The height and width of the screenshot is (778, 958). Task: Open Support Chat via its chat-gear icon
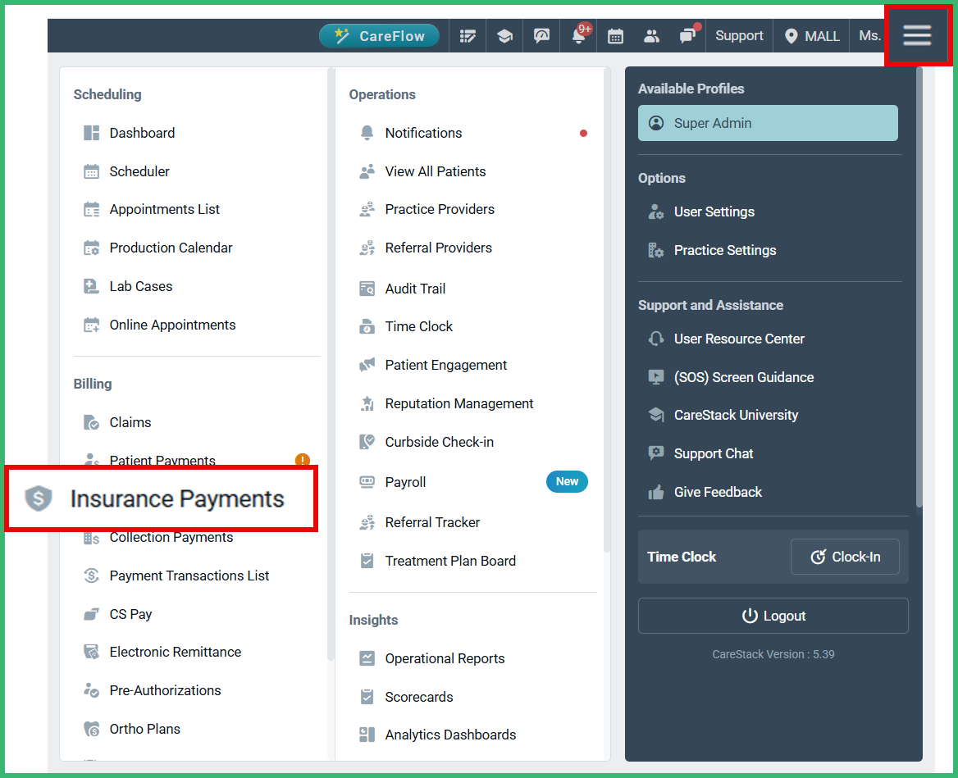pos(657,453)
